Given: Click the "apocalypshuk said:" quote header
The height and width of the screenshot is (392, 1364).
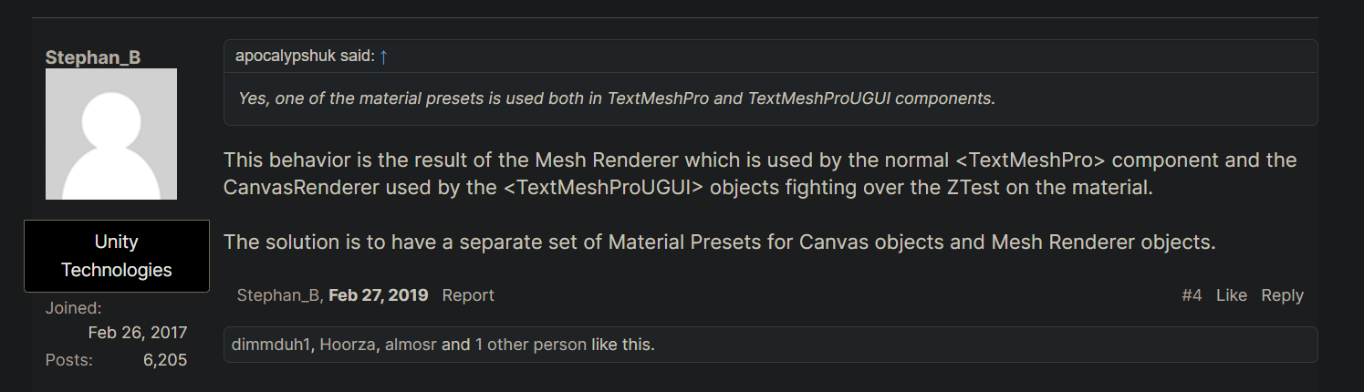Looking at the screenshot, I should (305, 57).
